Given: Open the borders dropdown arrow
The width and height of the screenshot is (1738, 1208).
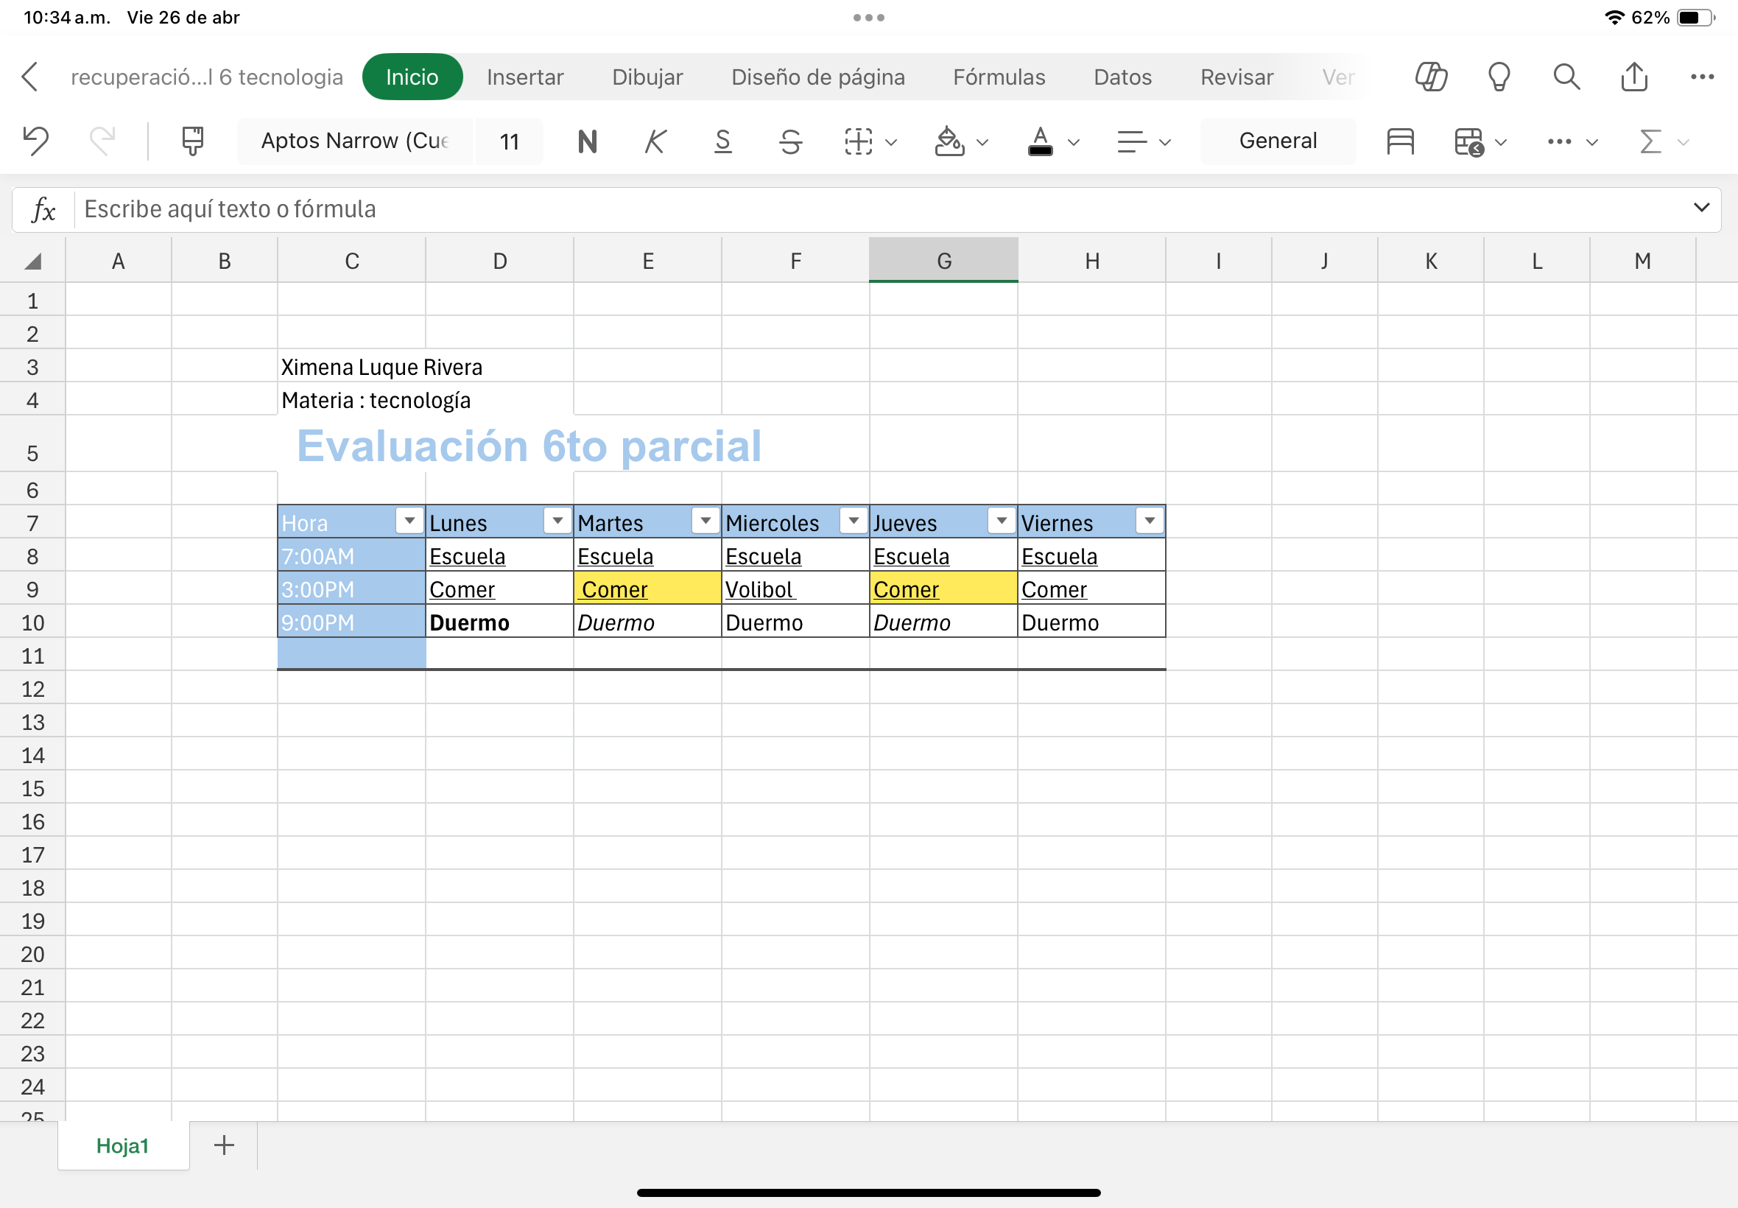Looking at the screenshot, I should (x=891, y=141).
